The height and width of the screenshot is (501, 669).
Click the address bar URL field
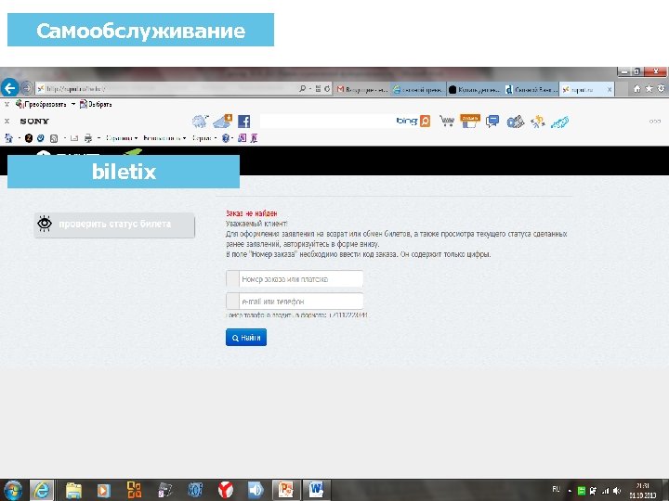click(166, 89)
